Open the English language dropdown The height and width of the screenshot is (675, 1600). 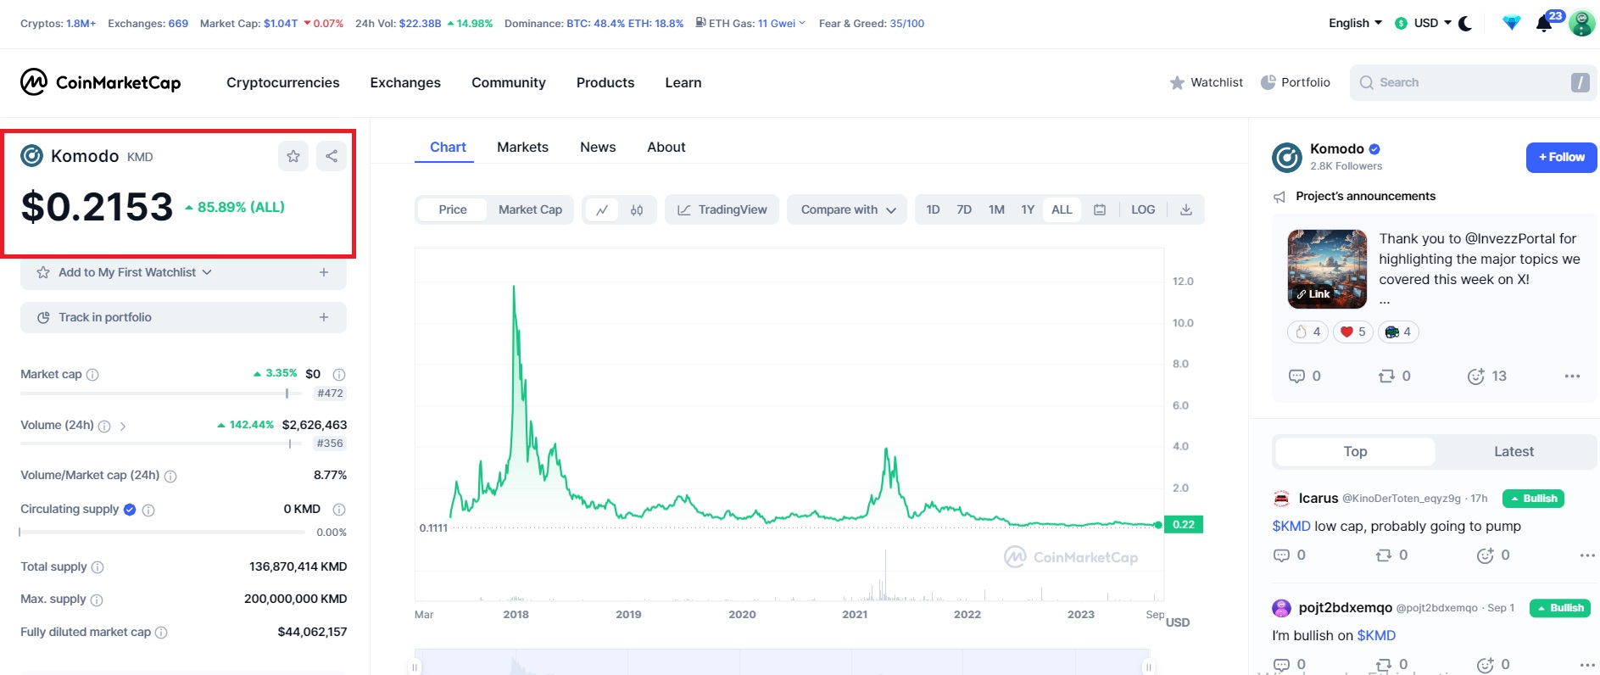pos(1355,23)
